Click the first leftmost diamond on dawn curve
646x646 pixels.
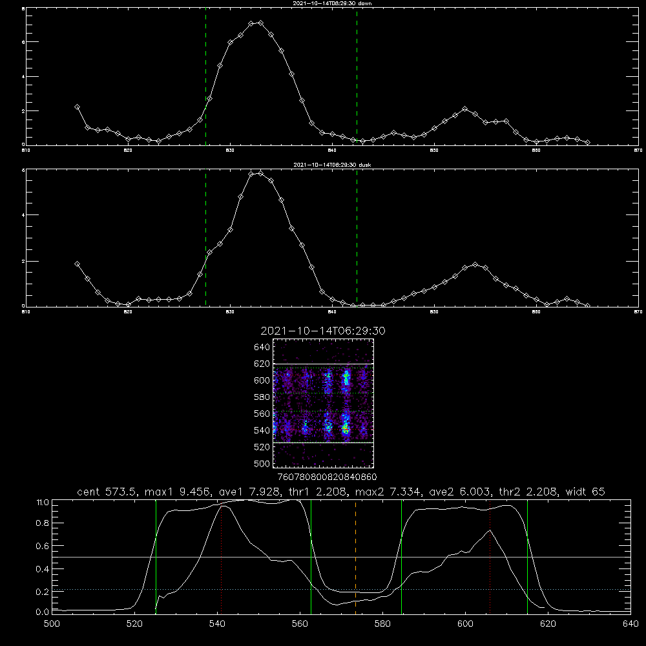[x=77, y=107]
